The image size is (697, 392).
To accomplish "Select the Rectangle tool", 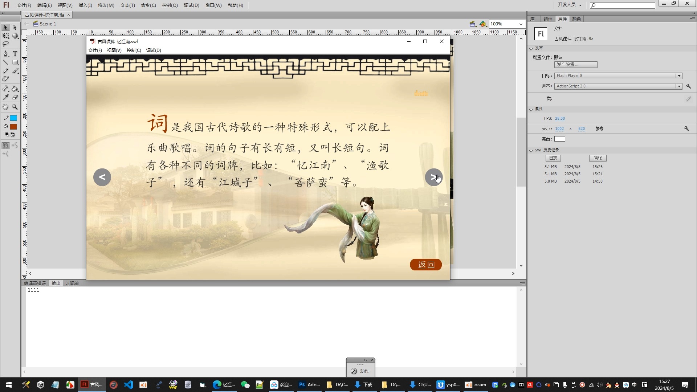I will 15,62.
